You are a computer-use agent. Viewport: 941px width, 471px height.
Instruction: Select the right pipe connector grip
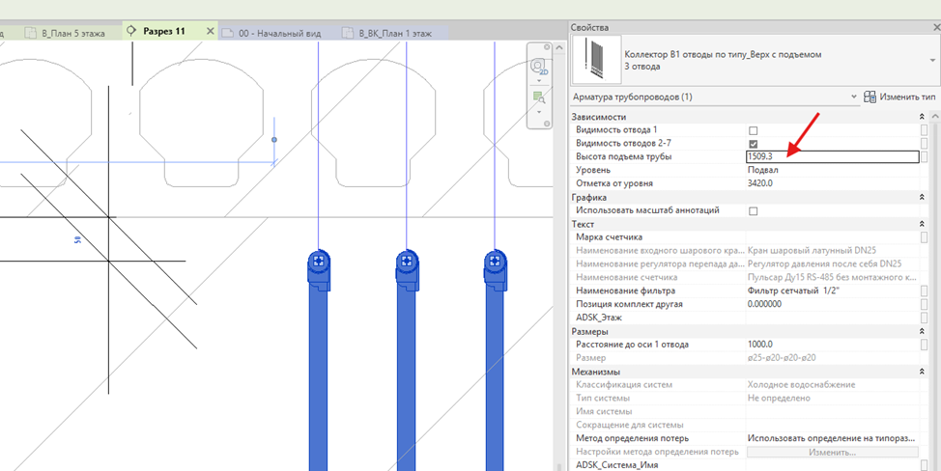(495, 260)
